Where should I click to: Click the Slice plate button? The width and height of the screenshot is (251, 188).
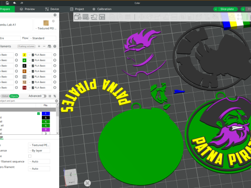[x=227, y=9]
